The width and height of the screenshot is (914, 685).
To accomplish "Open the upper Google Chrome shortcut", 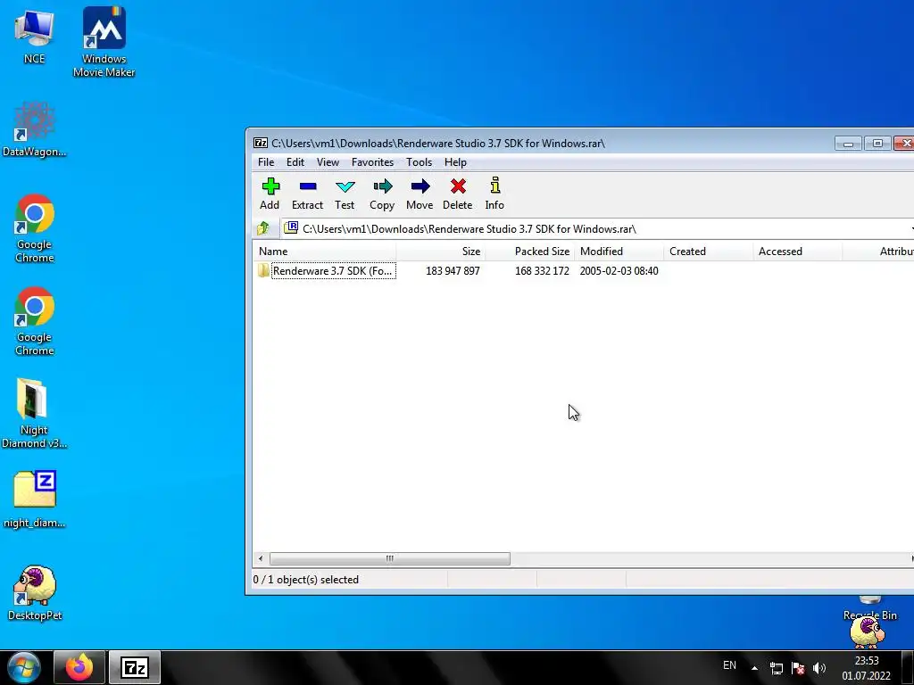I will pyautogui.click(x=34, y=228).
